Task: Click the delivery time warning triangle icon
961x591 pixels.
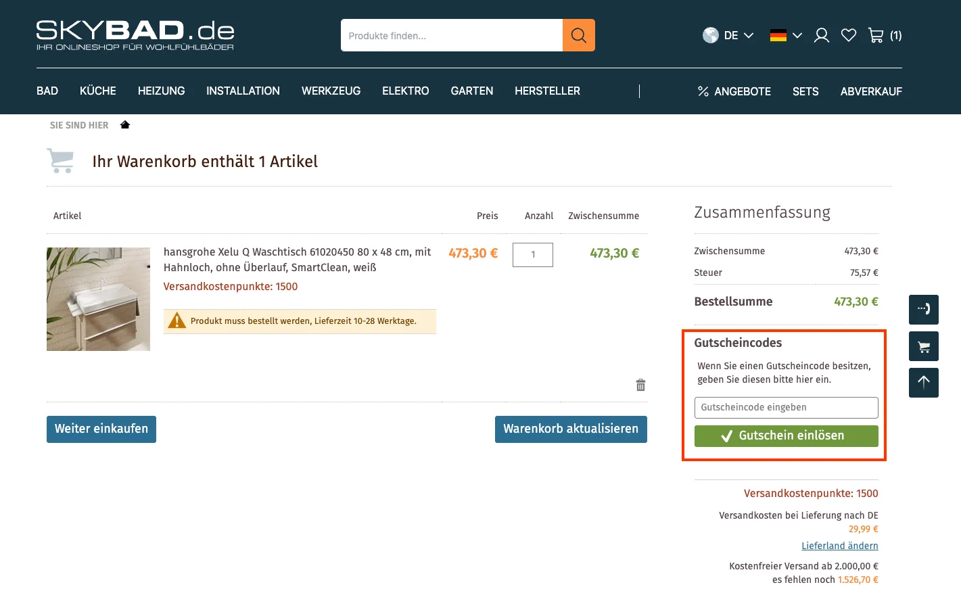Action: point(177,321)
